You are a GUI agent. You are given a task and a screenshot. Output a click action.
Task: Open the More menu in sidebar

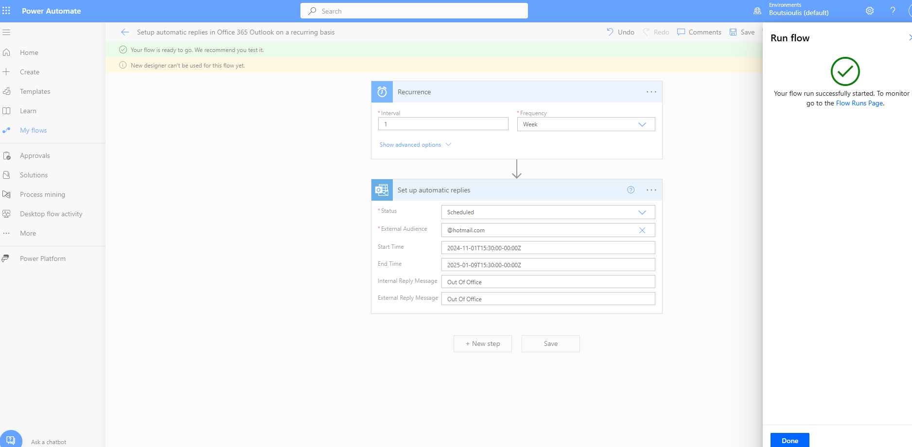click(28, 233)
